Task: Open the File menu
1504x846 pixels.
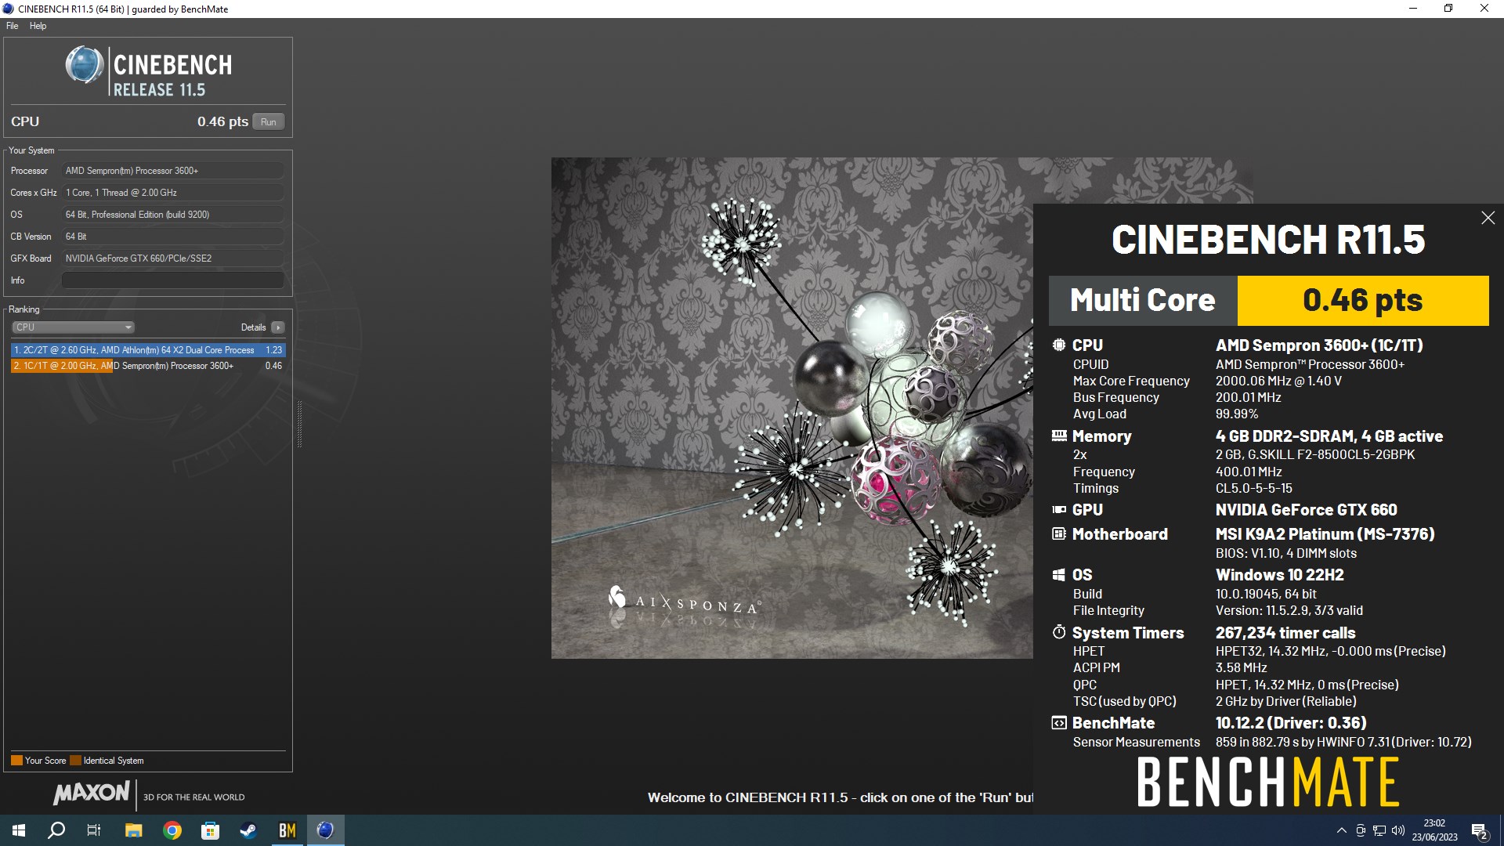Action: (x=12, y=26)
